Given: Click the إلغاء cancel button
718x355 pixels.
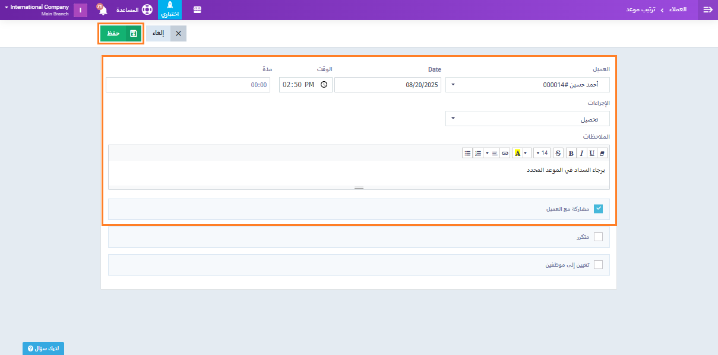Looking at the screenshot, I should [x=166, y=34].
